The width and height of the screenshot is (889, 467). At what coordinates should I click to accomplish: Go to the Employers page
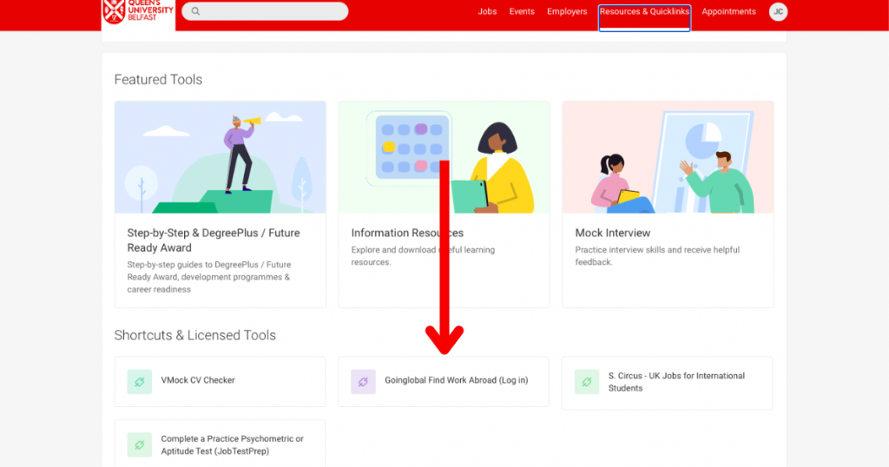coord(567,12)
